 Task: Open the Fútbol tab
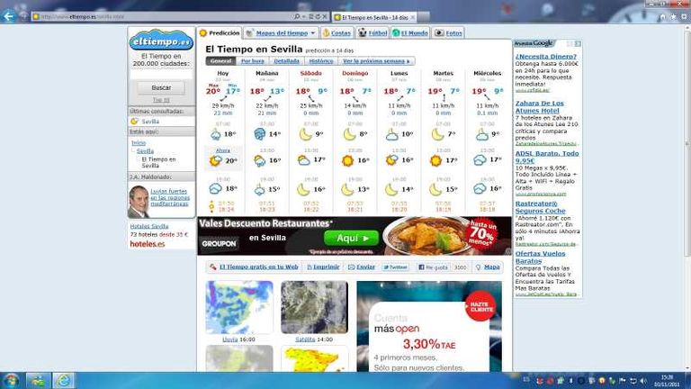click(372, 33)
